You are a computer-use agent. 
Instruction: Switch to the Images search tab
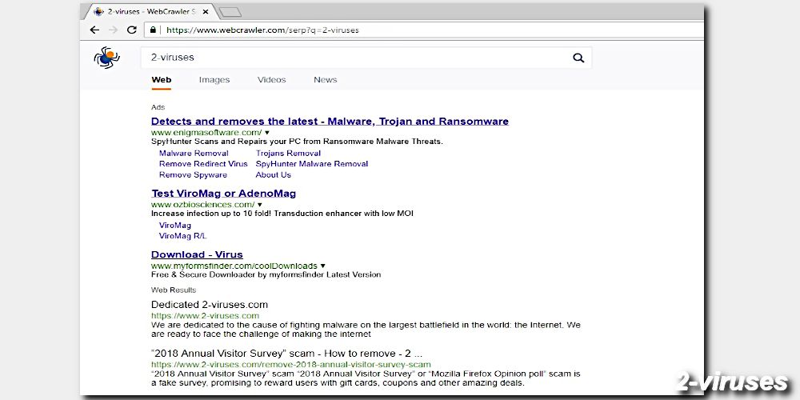pos(214,80)
